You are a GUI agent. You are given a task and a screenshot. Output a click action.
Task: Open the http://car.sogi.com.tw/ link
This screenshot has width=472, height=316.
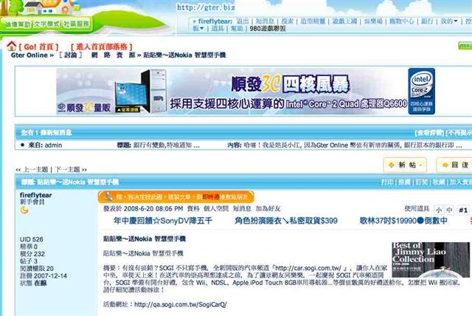308,268
